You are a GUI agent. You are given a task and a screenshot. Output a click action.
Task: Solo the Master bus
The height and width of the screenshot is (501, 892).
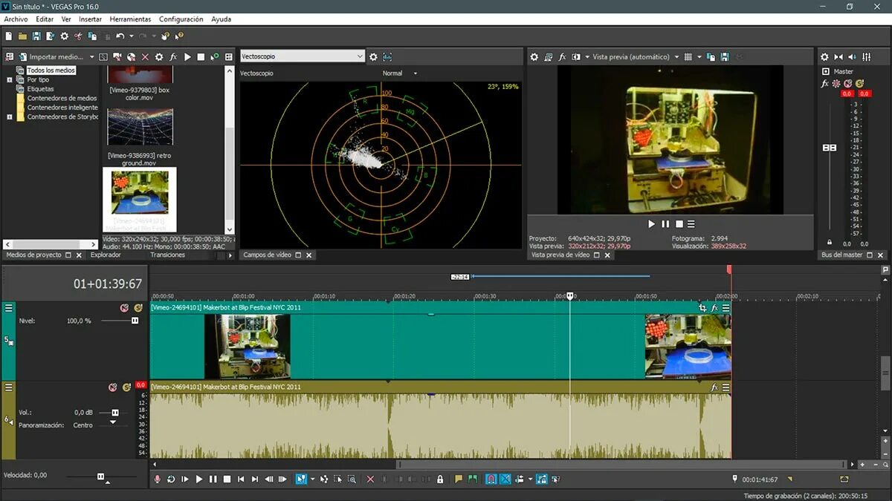click(x=859, y=84)
